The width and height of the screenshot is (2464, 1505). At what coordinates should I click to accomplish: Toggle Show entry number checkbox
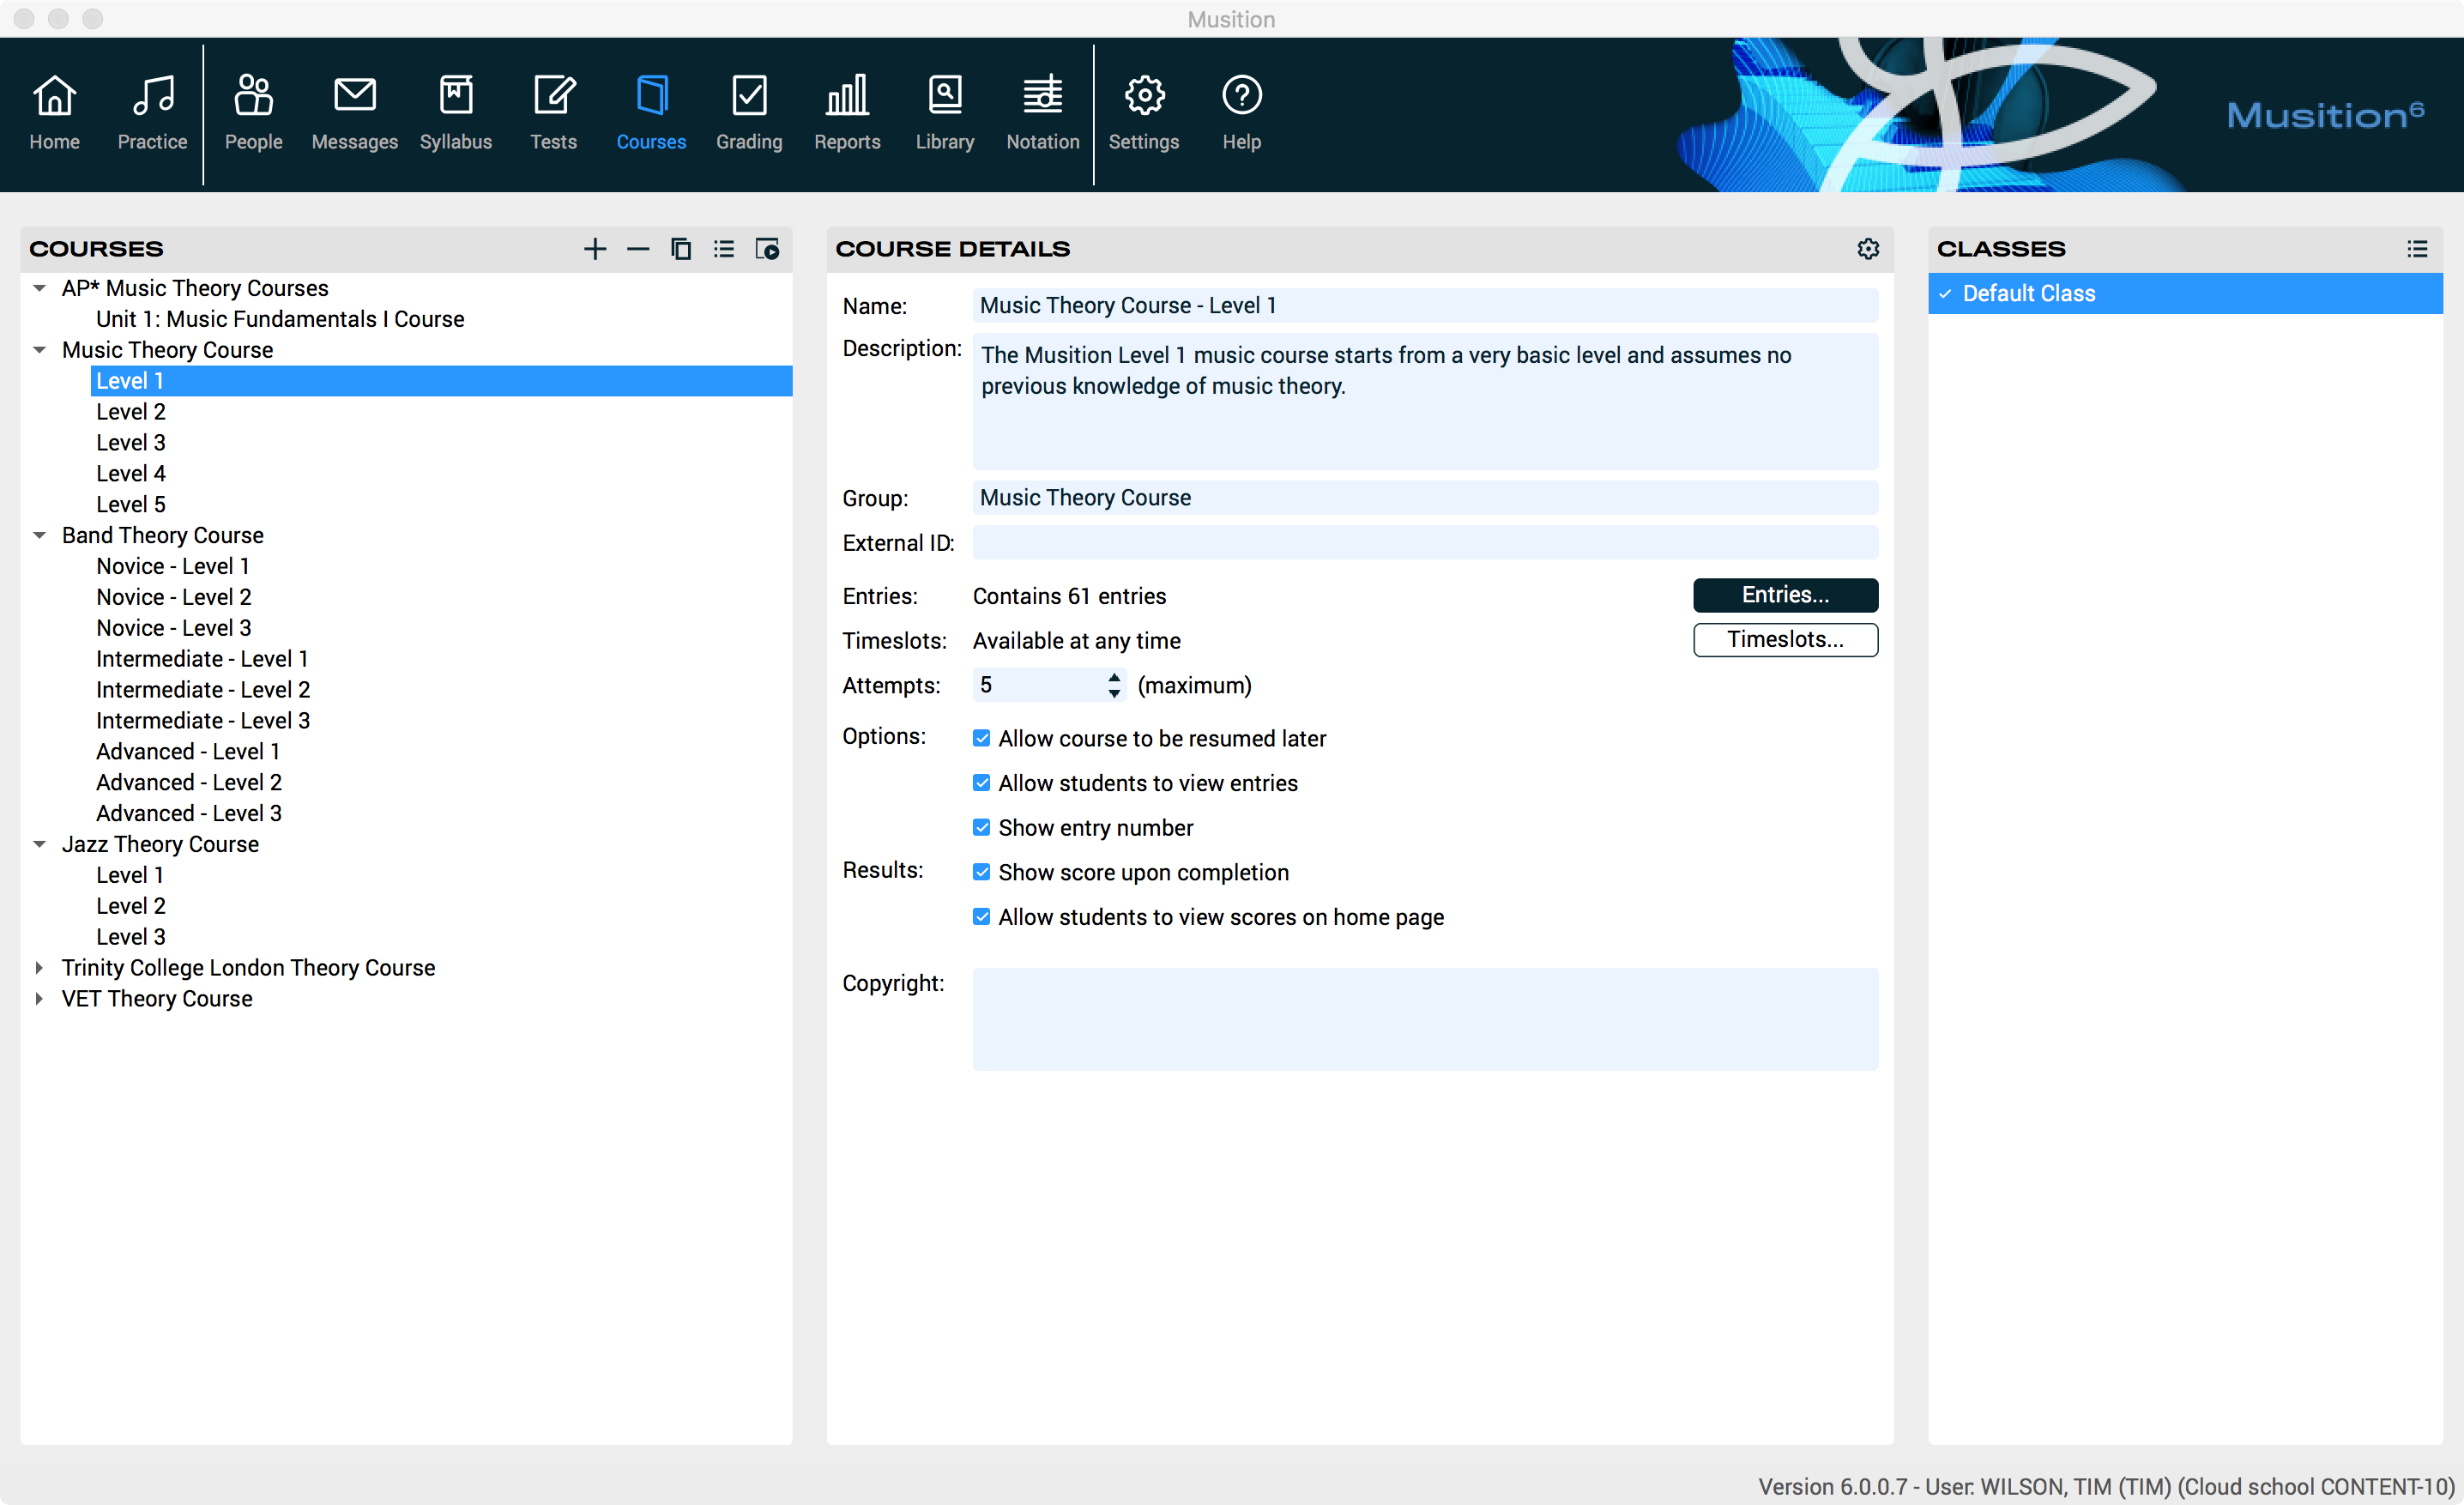pyautogui.click(x=981, y=827)
